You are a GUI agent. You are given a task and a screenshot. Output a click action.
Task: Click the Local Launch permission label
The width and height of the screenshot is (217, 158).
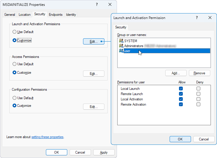[130, 89]
